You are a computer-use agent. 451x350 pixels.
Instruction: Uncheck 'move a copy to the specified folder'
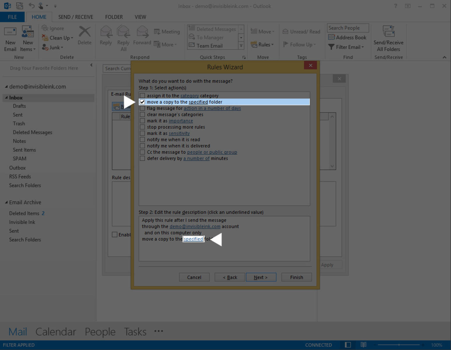pyautogui.click(x=142, y=102)
